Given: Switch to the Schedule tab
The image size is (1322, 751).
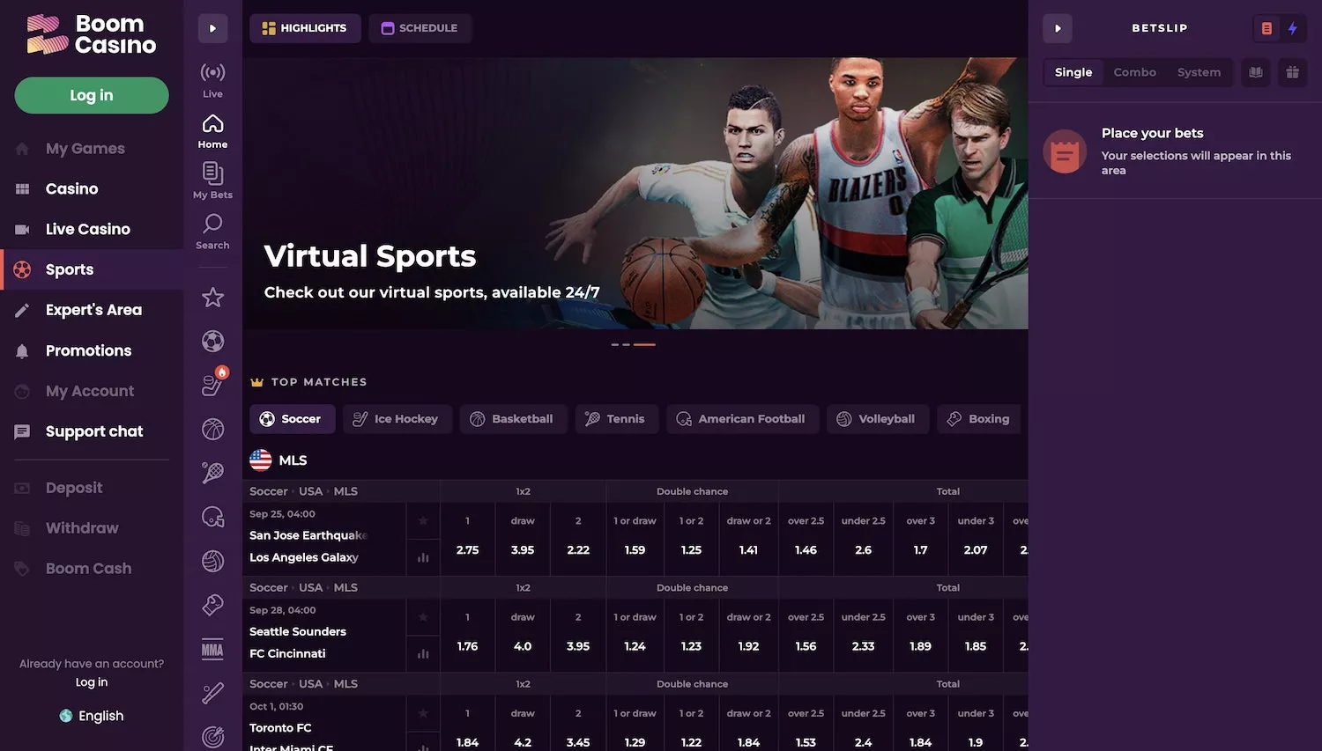Looking at the screenshot, I should [420, 28].
